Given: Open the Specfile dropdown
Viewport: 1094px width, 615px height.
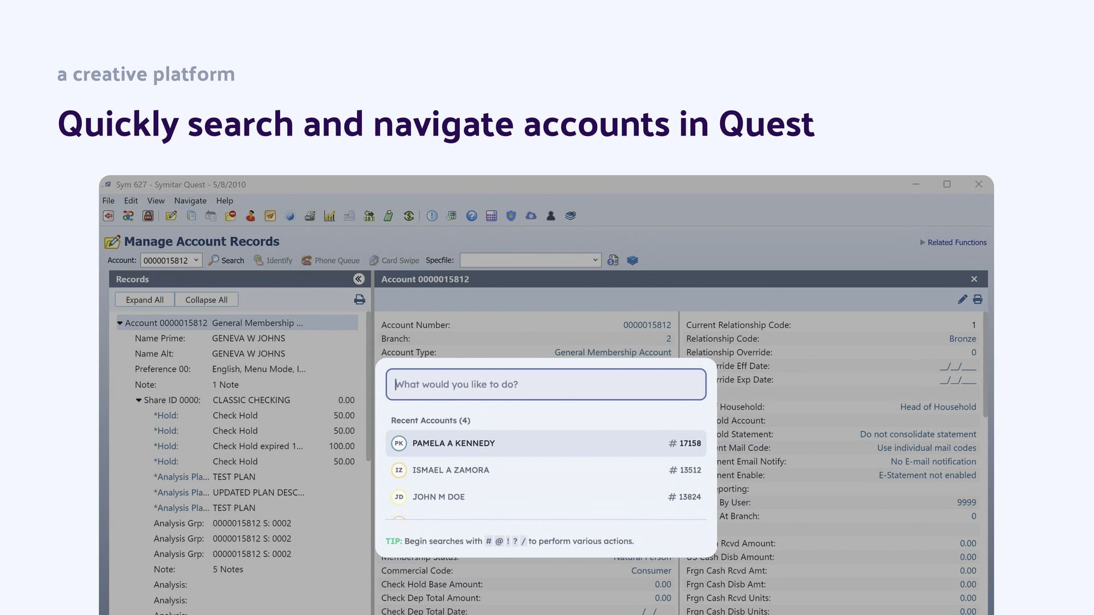Looking at the screenshot, I should click(x=594, y=260).
